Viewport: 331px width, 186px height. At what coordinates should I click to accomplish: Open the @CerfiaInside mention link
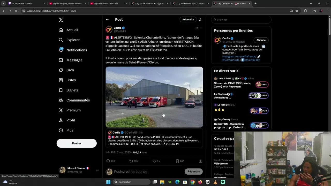point(231,60)
